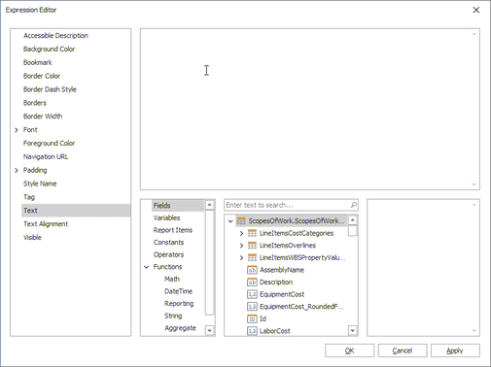Expand the Font property node

tap(17, 130)
